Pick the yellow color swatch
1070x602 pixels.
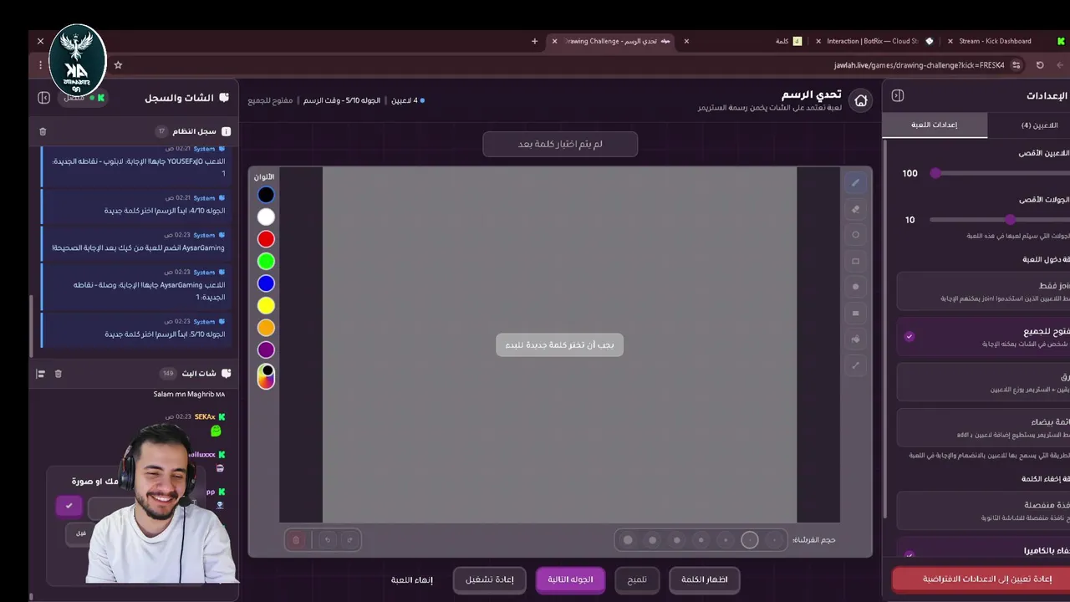[x=266, y=306]
